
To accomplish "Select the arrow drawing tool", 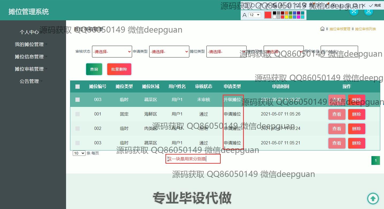I will (260, 5).
